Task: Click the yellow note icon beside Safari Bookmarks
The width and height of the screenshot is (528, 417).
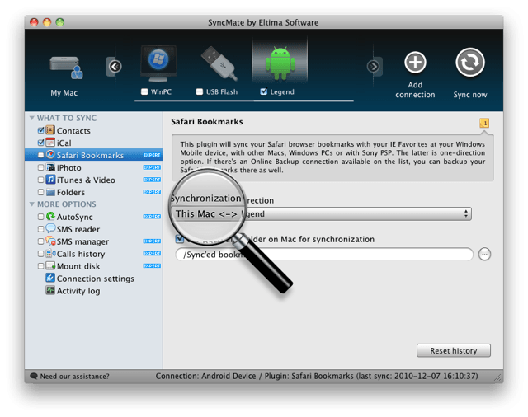Action: point(484,123)
